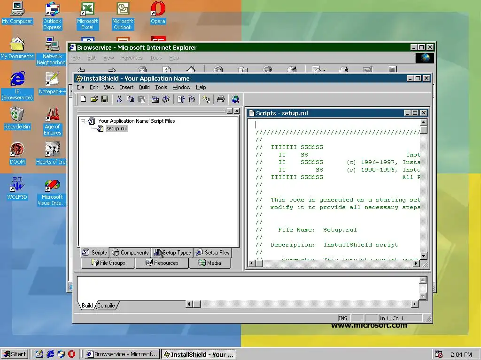Click the Open folder icon in InstallShield toolbar

[94, 99]
